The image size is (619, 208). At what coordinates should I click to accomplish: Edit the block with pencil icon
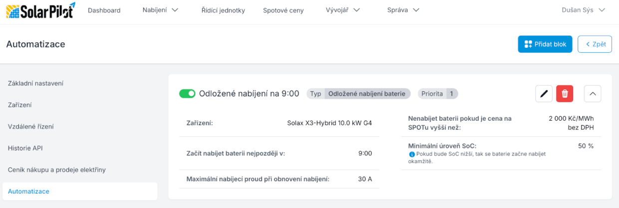(544, 94)
